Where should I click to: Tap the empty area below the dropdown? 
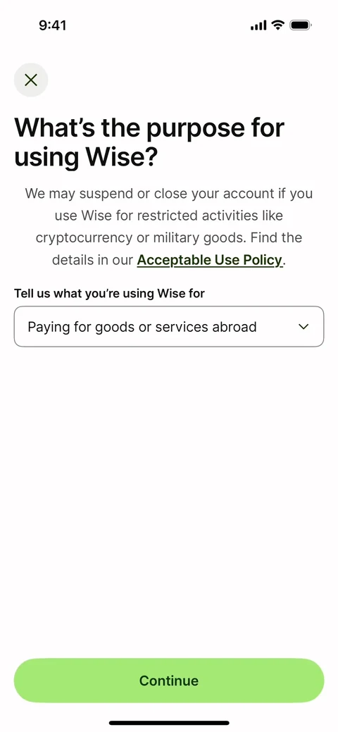[169, 500]
